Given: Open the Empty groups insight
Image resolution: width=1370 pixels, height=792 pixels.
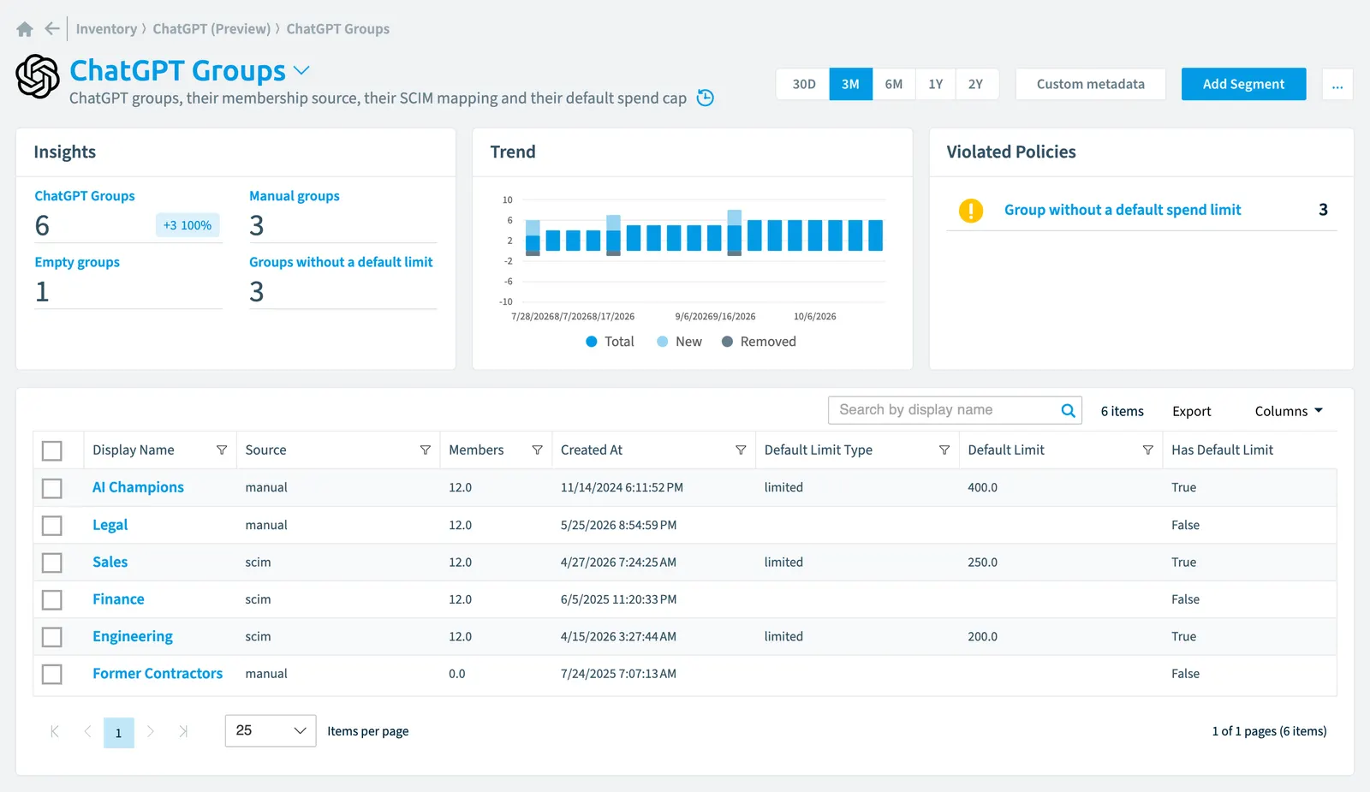Looking at the screenshot, I should pyautogui.click(x=77, y=262).
